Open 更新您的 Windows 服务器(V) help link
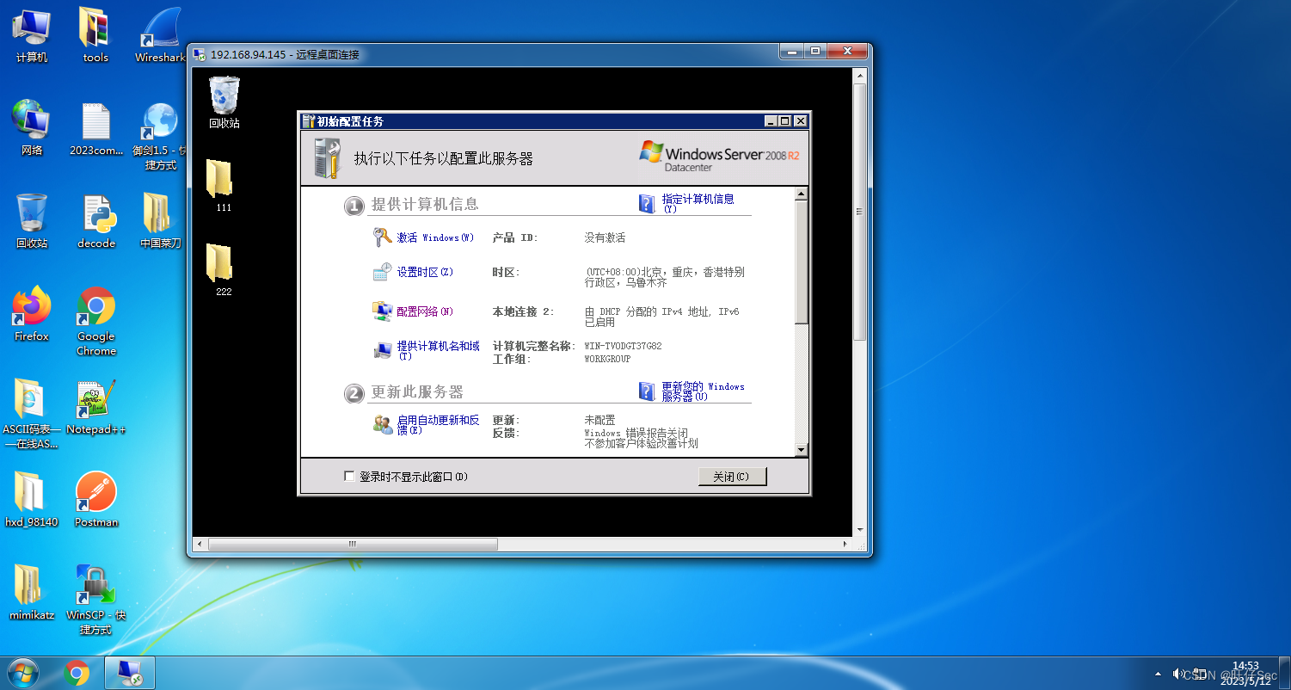The width and height of the screenshot is (1291, 690). click(703, 391)
